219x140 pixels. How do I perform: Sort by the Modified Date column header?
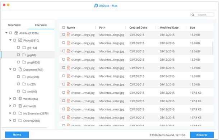[x=169, y=28]
